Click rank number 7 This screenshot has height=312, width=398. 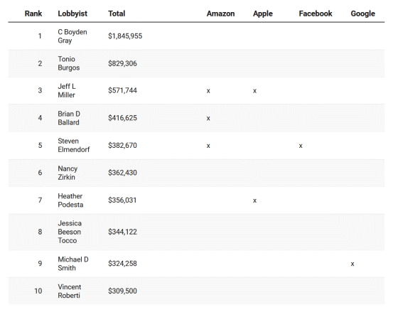point(40,200)
